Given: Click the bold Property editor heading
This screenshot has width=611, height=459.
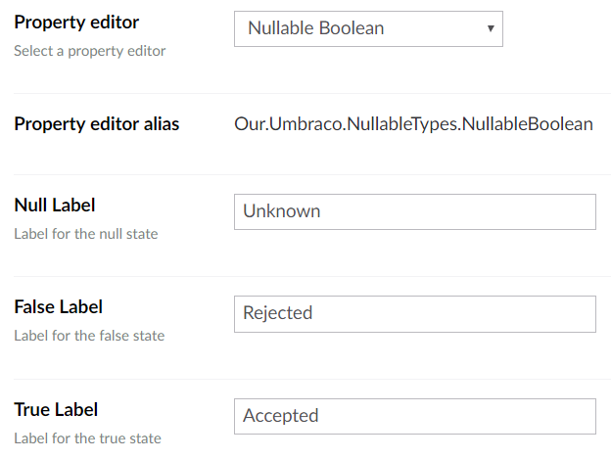Looking at the screenshot, I should 76,23.
